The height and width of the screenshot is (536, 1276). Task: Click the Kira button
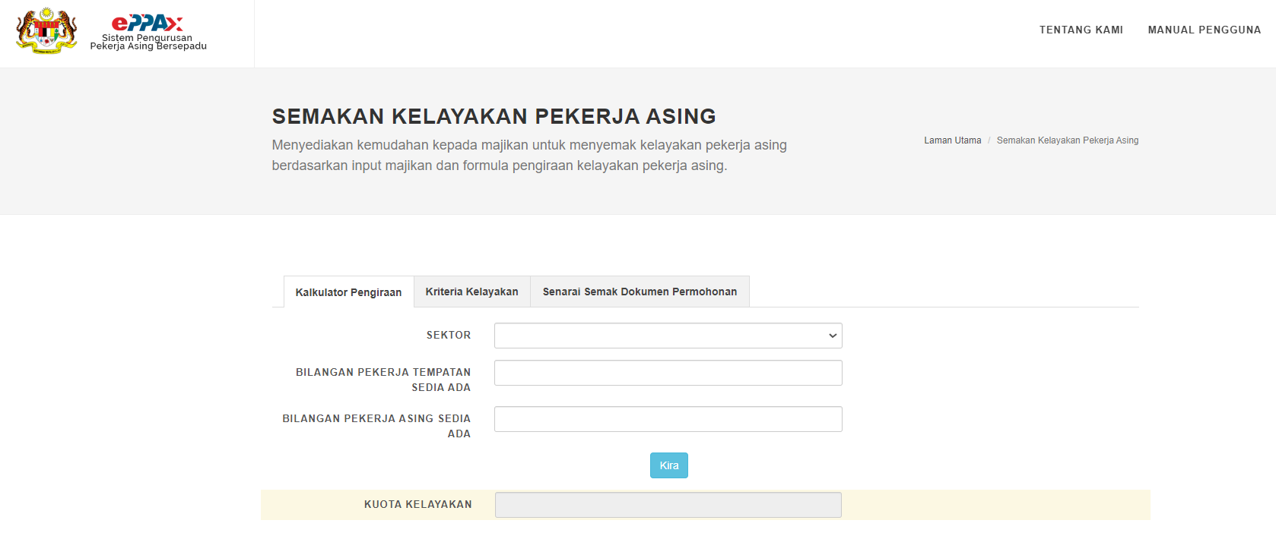pyautogui.click(x=669, y=465)
